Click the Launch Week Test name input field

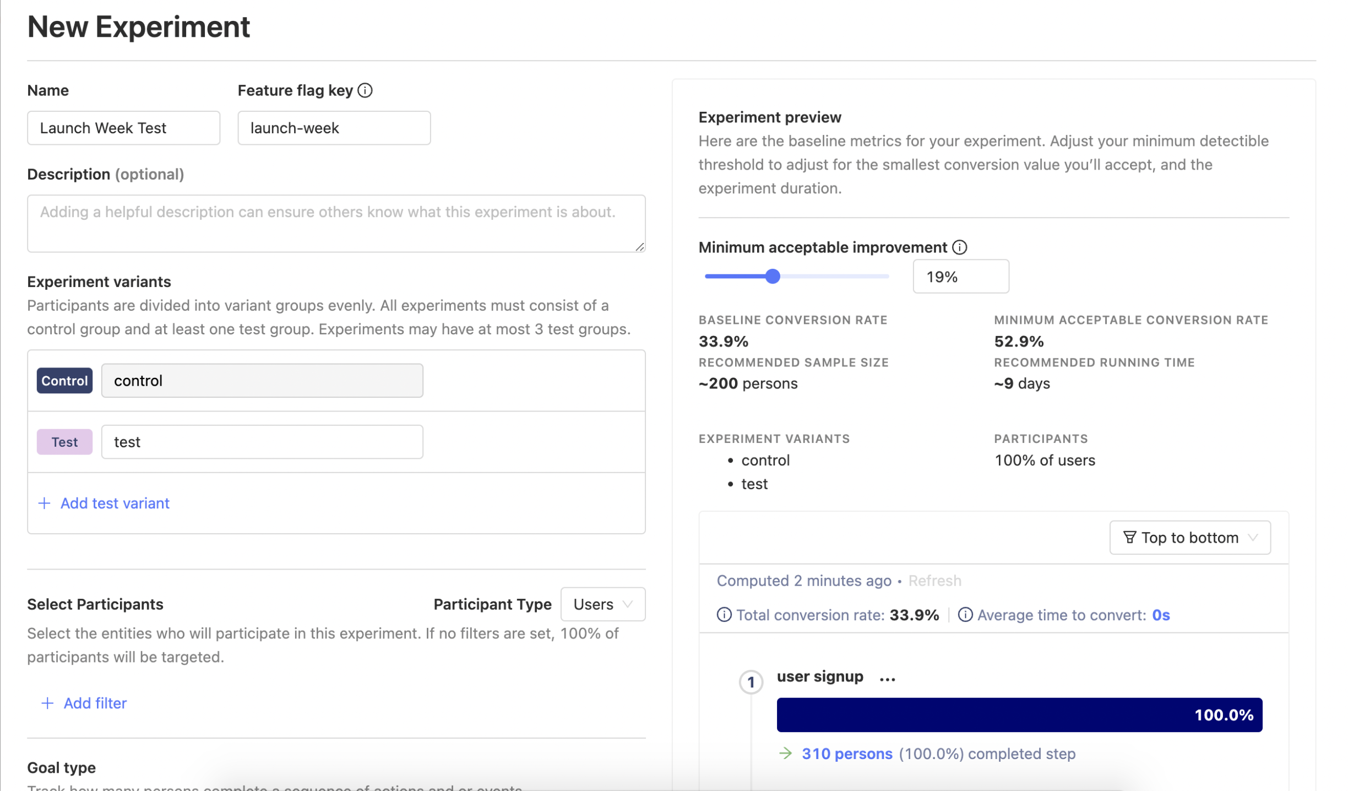click(x=123, y=127)
